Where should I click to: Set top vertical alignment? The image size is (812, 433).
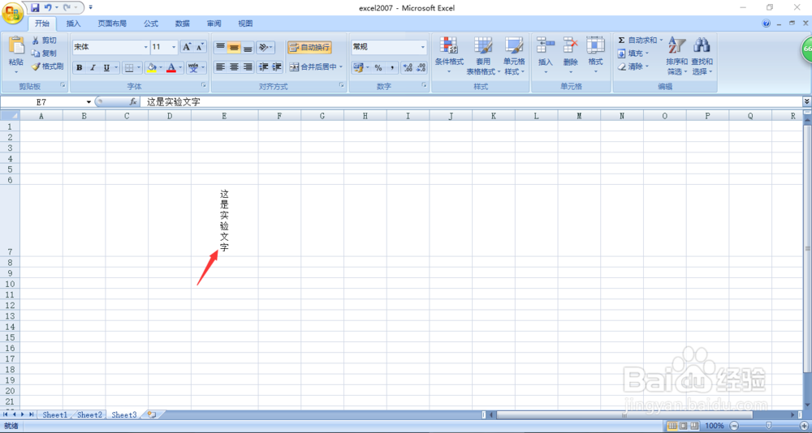[x=220, y=48]
